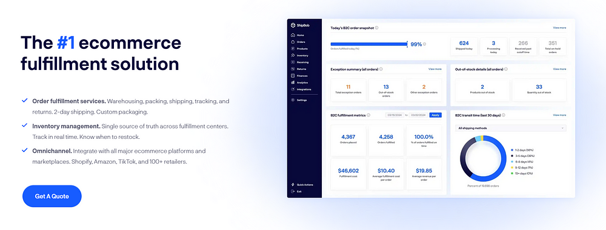
Task: Click the orders fulfilled progress bar
Action: [369, 44]
